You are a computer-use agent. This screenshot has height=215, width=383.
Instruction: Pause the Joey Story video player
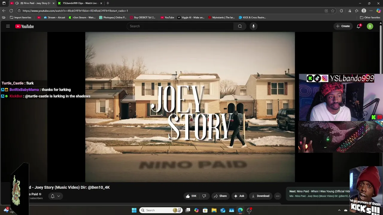[x=190, y=107]
